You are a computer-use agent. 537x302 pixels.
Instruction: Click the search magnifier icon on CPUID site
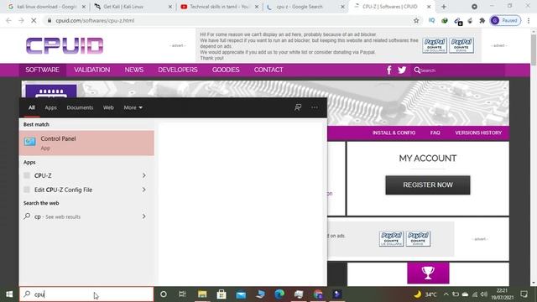click(417, 70)
